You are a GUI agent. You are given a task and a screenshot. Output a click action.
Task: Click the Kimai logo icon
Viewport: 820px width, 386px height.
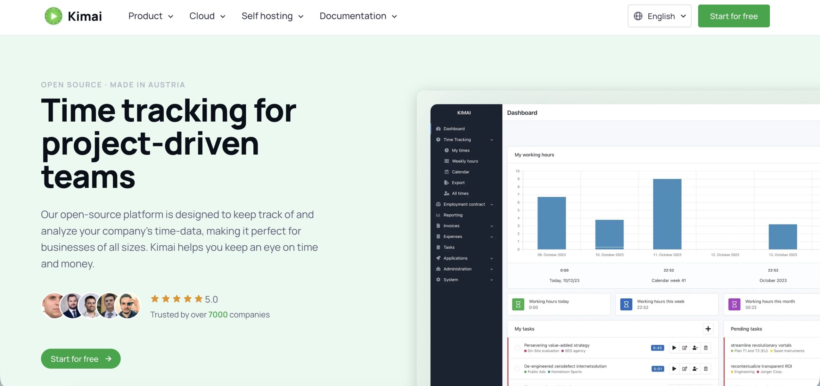53,16
